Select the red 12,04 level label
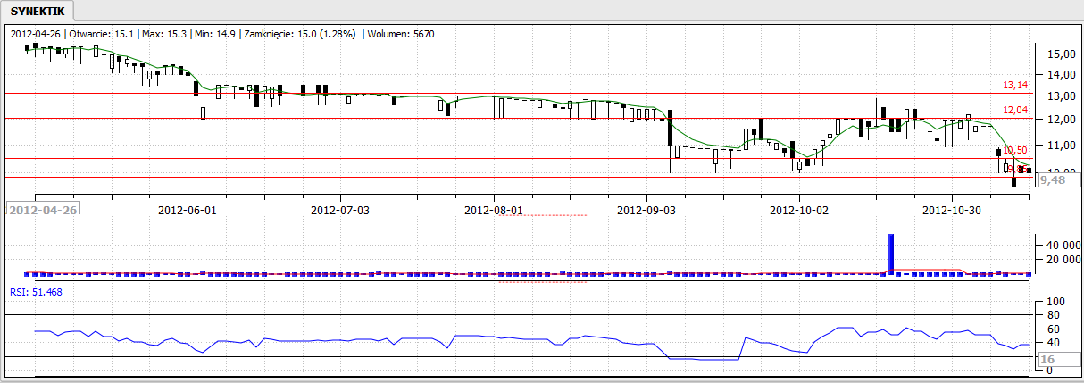Screen dimensions: 1084x383 [1015, 111]
